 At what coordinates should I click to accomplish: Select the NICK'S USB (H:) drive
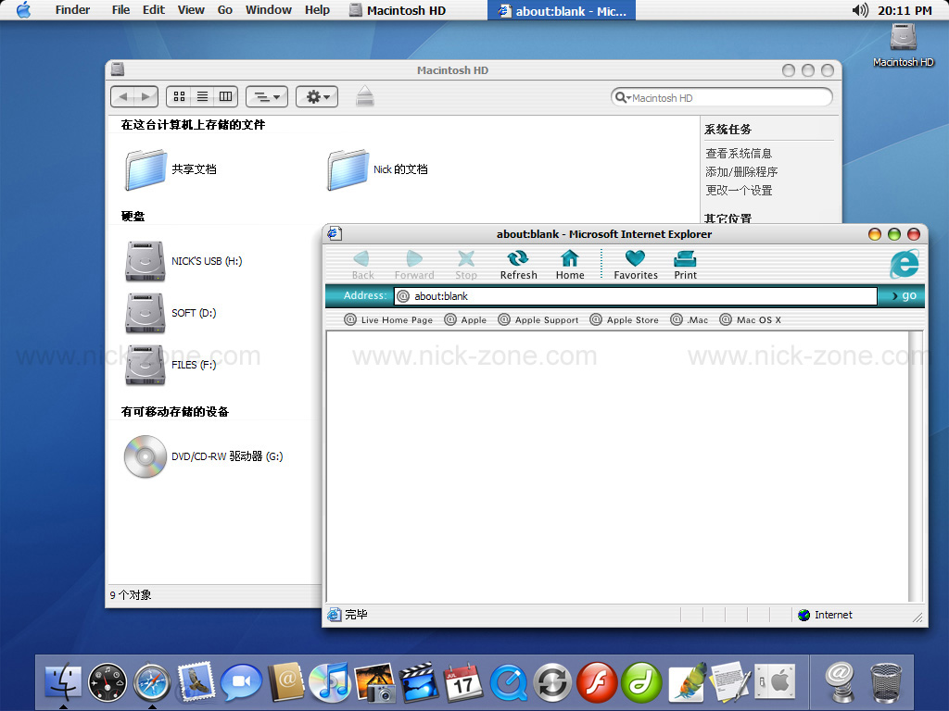(183, 261)
